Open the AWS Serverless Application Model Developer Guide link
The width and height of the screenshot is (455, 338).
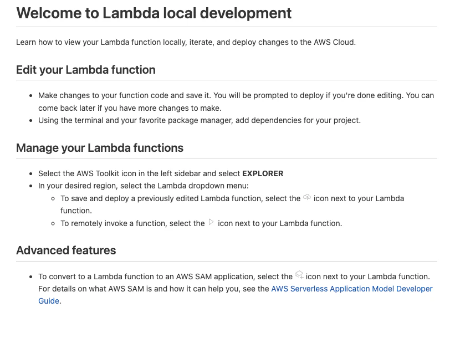click(352, 289)
